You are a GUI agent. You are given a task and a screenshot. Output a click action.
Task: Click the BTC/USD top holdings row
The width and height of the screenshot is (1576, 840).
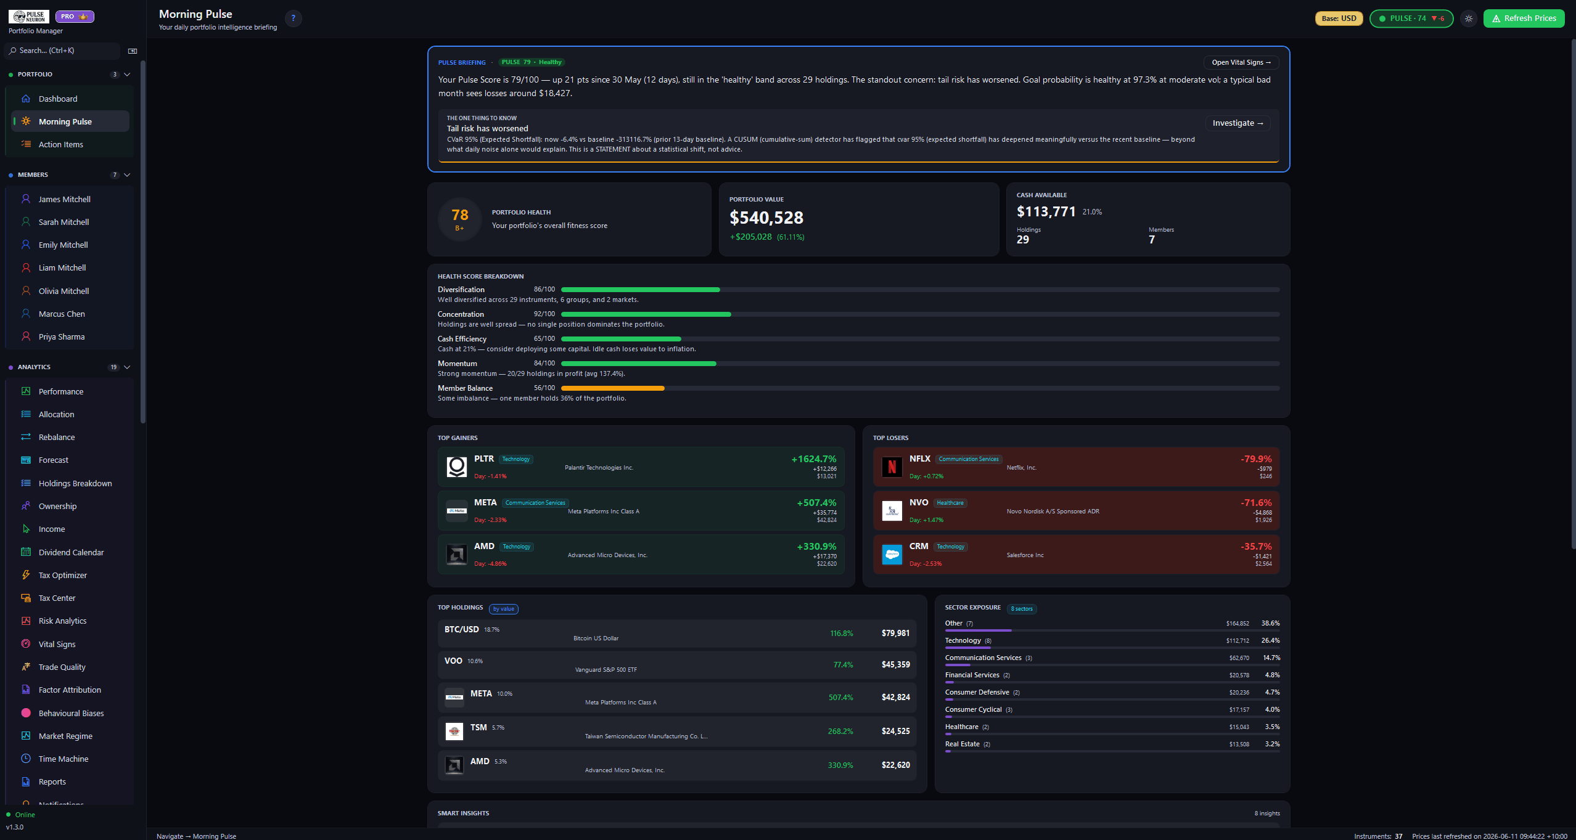(x=676, y=634)
